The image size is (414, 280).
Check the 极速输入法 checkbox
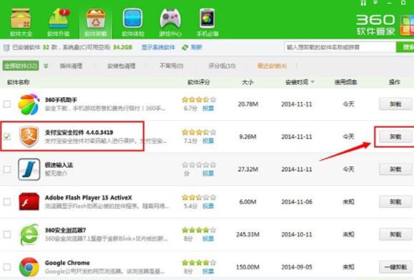(7, 169)
